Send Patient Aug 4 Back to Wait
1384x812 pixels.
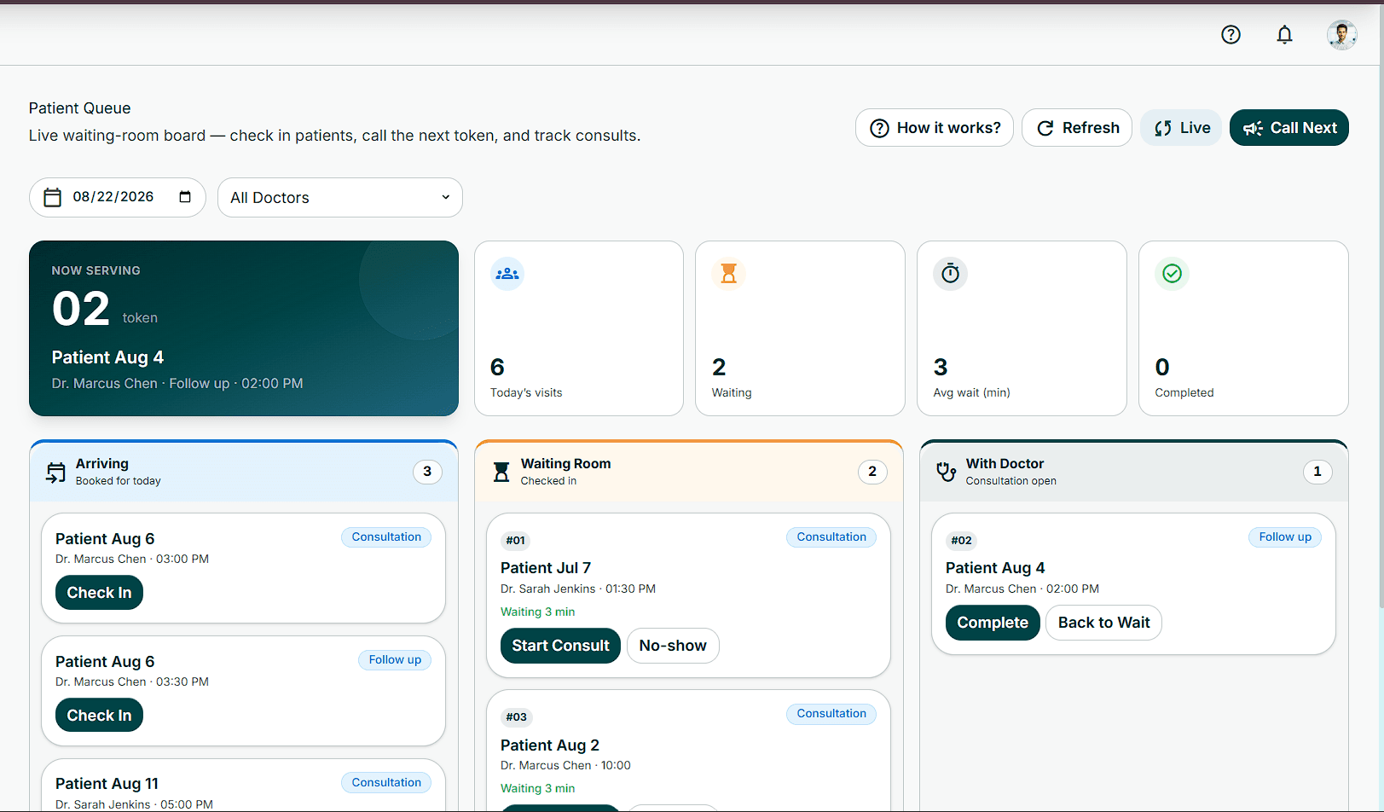click(x=1103, y=623)
